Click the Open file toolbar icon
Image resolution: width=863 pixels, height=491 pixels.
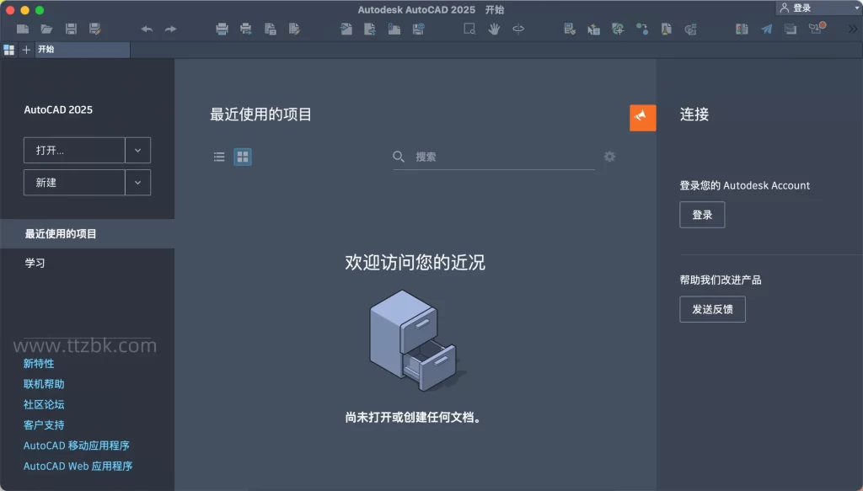tap(47, 29)
